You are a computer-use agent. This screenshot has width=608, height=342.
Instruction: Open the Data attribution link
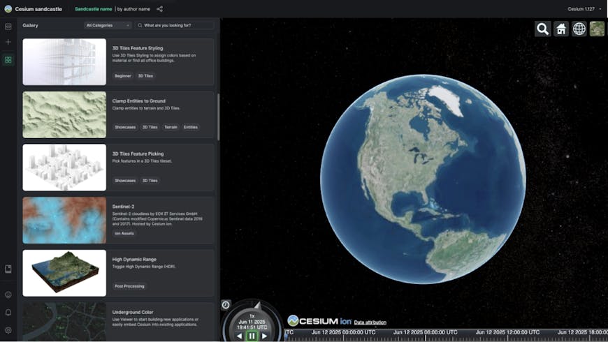tap(370, 322)
